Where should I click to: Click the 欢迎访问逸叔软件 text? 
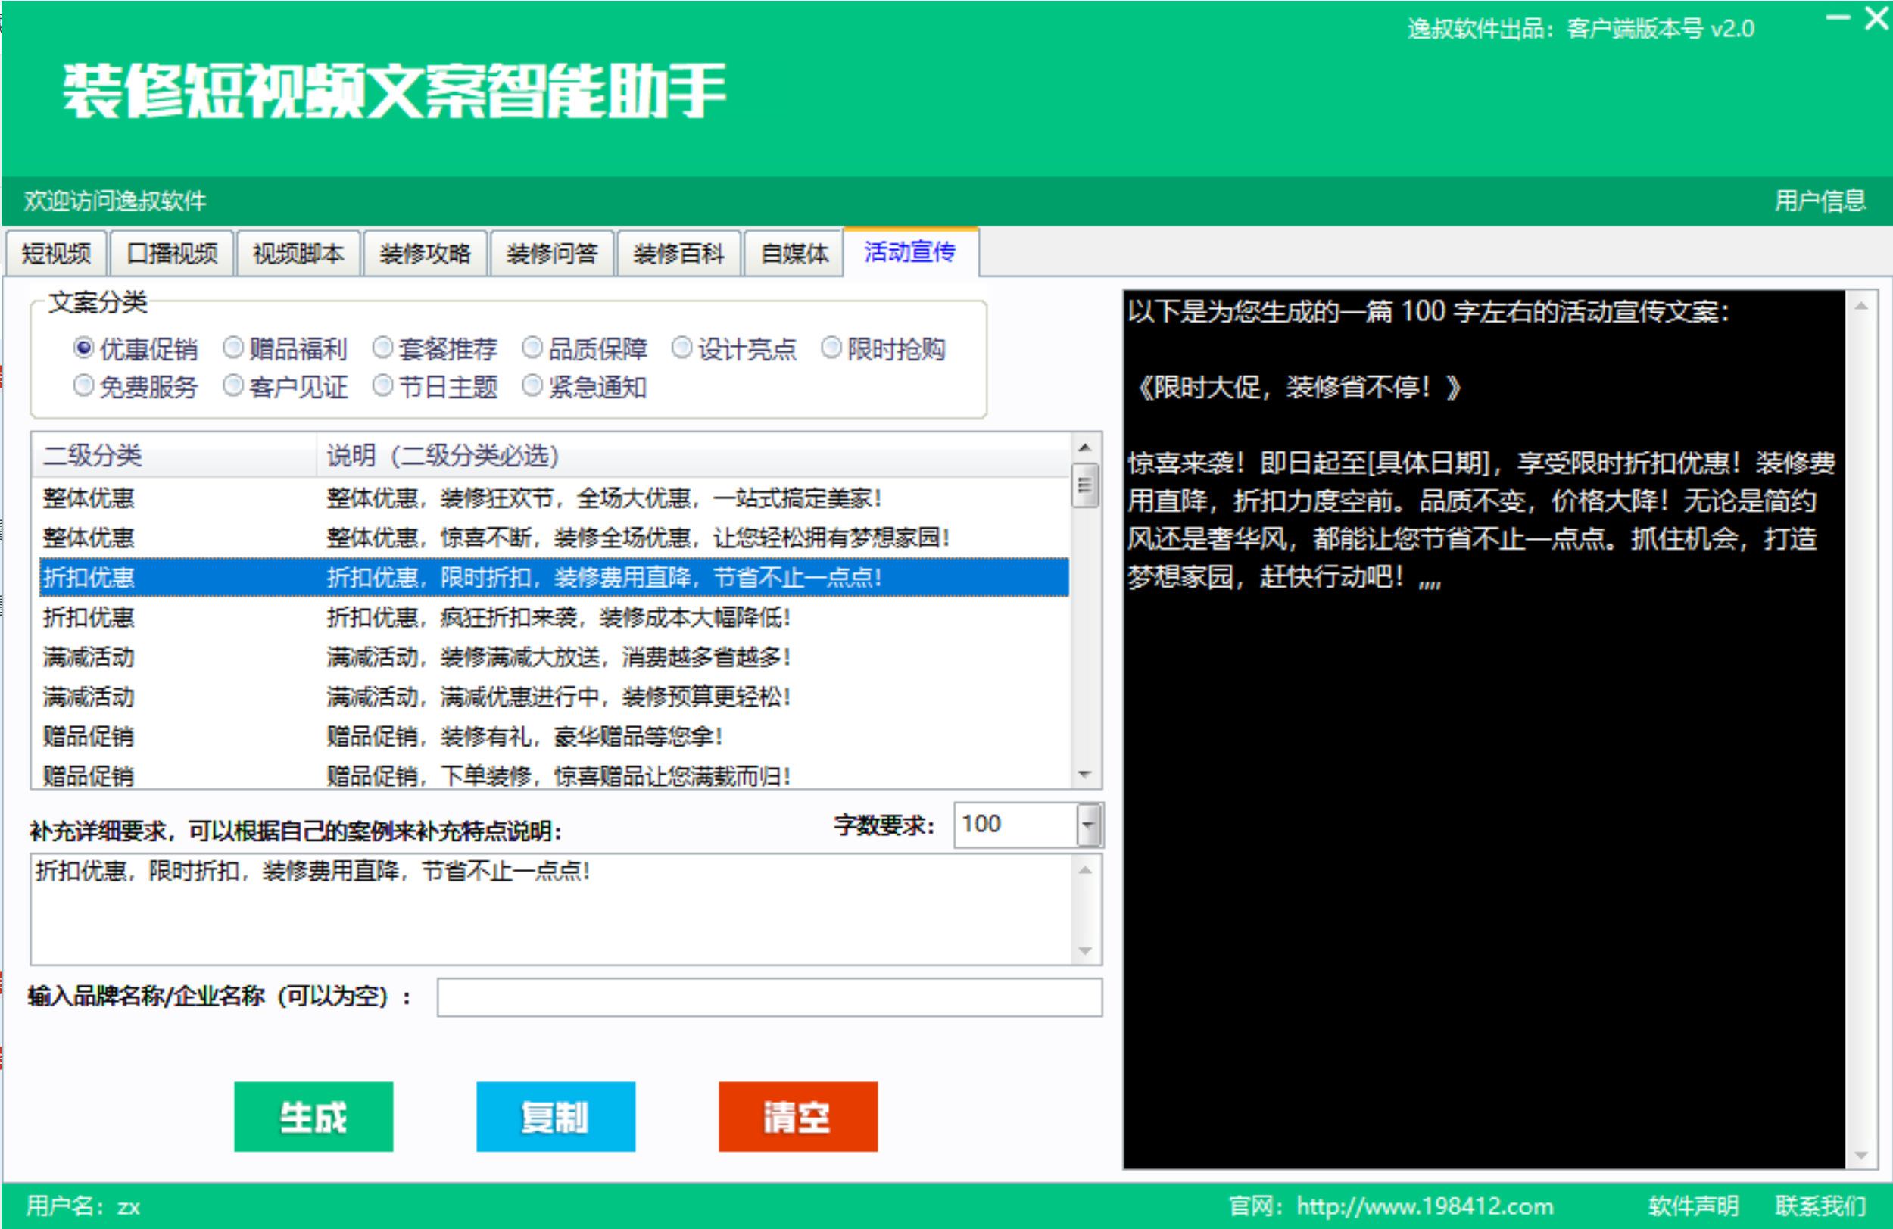115,201
